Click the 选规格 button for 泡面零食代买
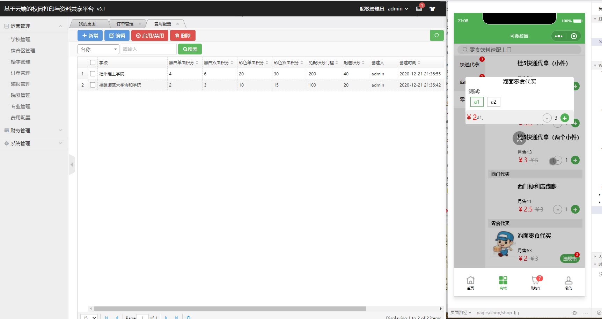Screen dimensions: 602x319 [x=570, y=259]
